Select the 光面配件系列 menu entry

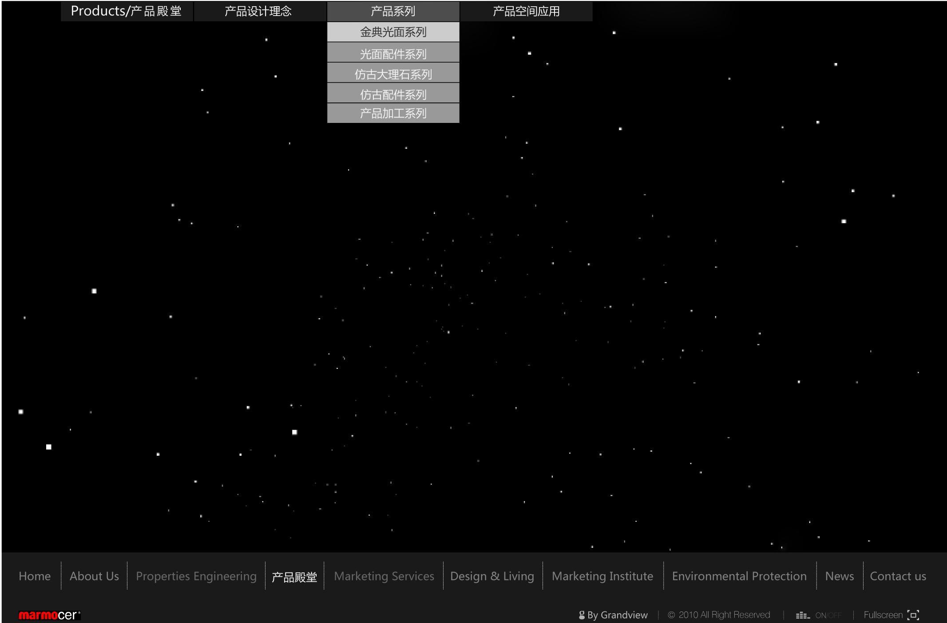(393, 54)
